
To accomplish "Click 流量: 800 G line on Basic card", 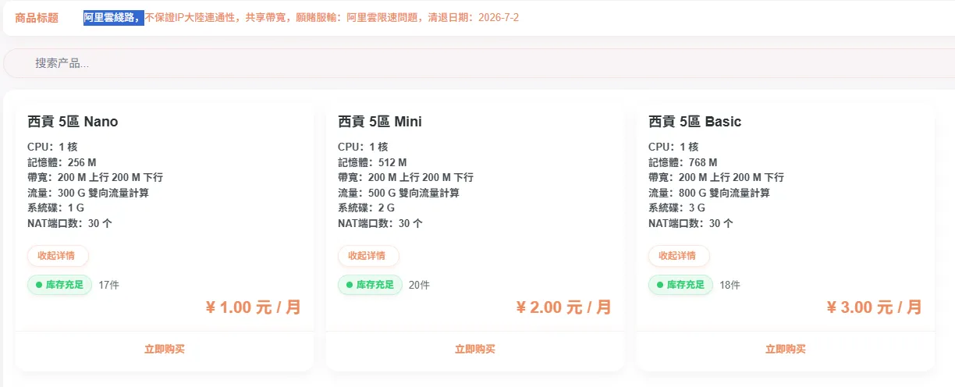I will (709, 193).
